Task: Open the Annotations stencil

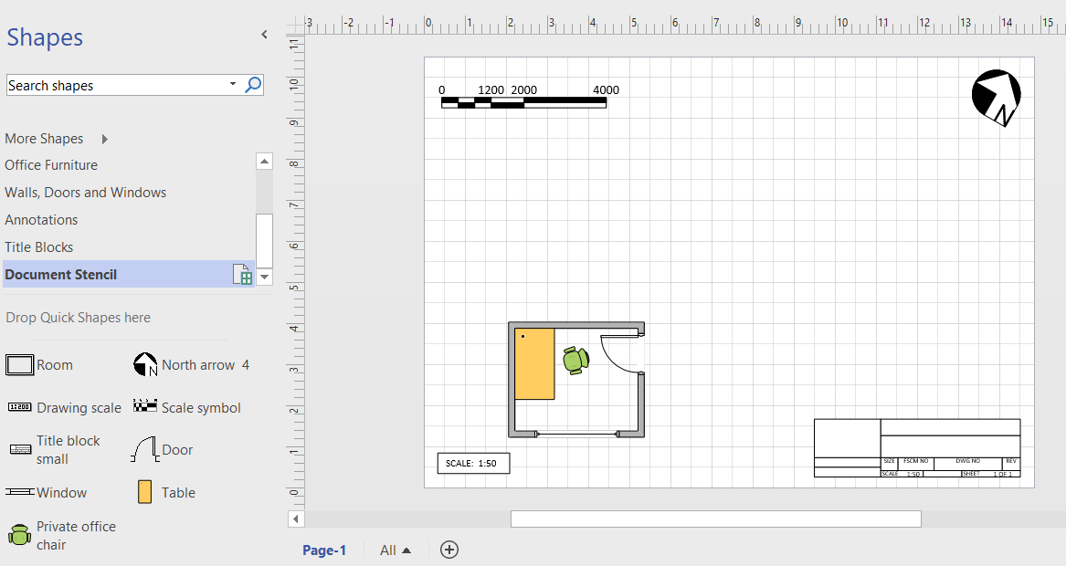Action: point(41,219)
